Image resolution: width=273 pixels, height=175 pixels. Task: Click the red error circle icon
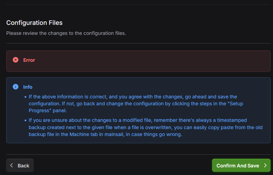tap(16, 60)
